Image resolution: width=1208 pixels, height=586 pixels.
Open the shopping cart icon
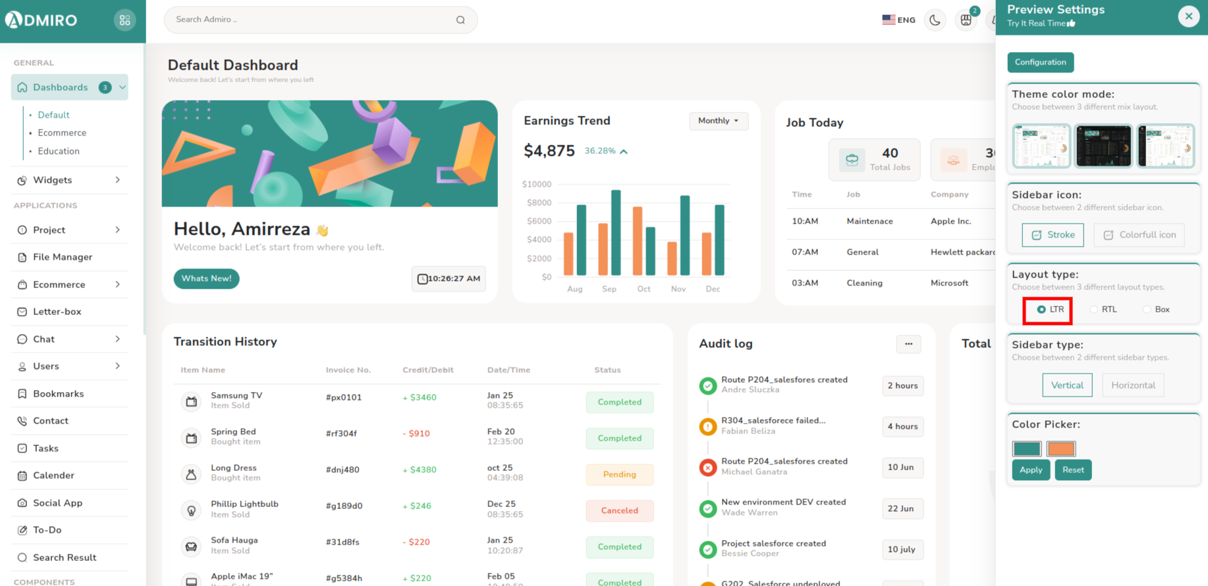click(966, 20)
